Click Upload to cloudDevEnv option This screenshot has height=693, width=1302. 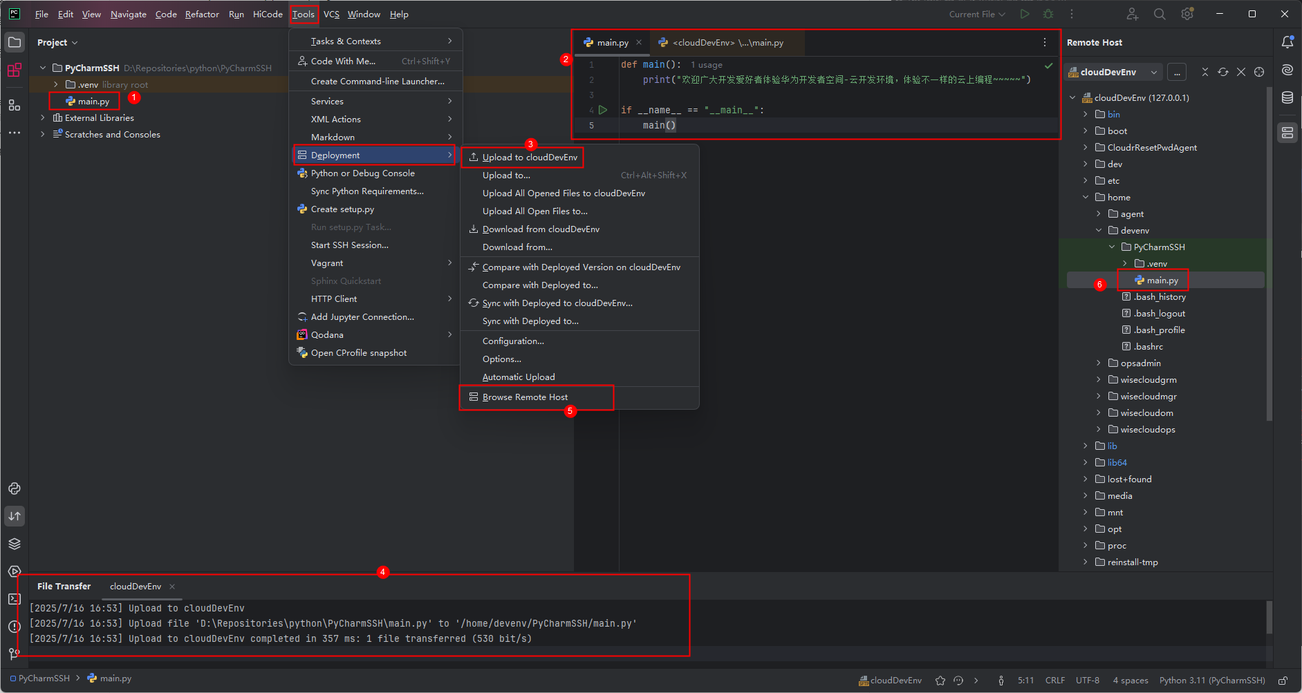coord(528,157)
